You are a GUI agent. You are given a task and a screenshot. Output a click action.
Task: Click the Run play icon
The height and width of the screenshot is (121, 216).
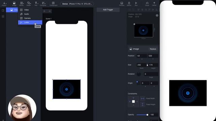point(136,4)
